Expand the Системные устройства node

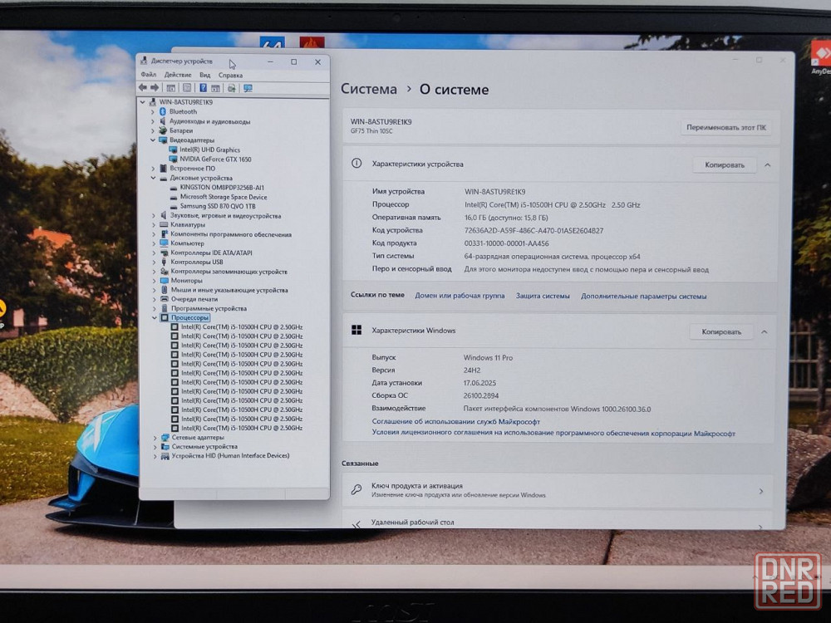coord(155,447)
